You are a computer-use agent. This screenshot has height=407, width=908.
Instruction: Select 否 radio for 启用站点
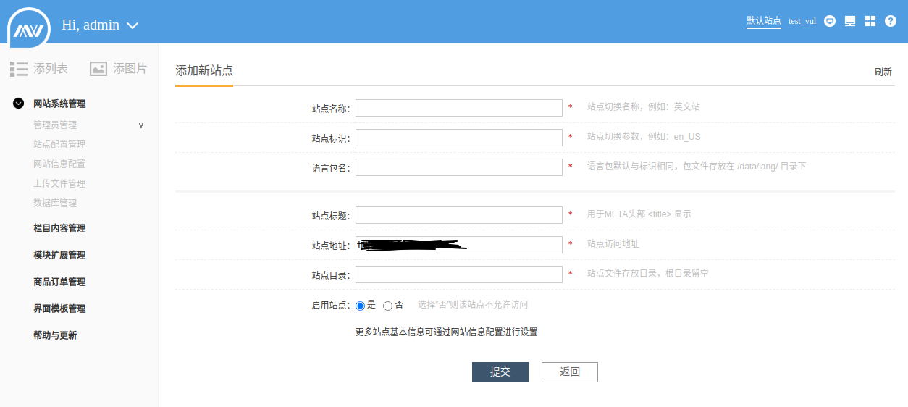point(387,306)
